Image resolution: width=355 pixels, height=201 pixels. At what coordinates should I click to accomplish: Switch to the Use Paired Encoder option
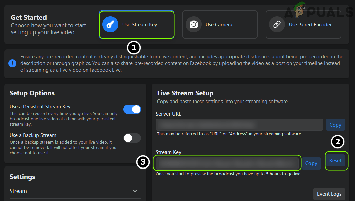pyautogui.click(x=303, y=24)
